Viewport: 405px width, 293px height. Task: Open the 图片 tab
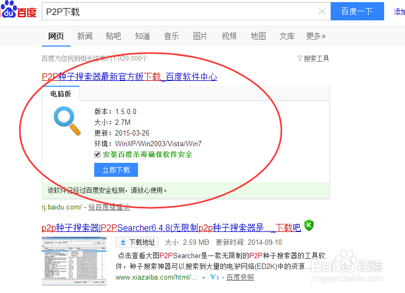click(200, 36)
